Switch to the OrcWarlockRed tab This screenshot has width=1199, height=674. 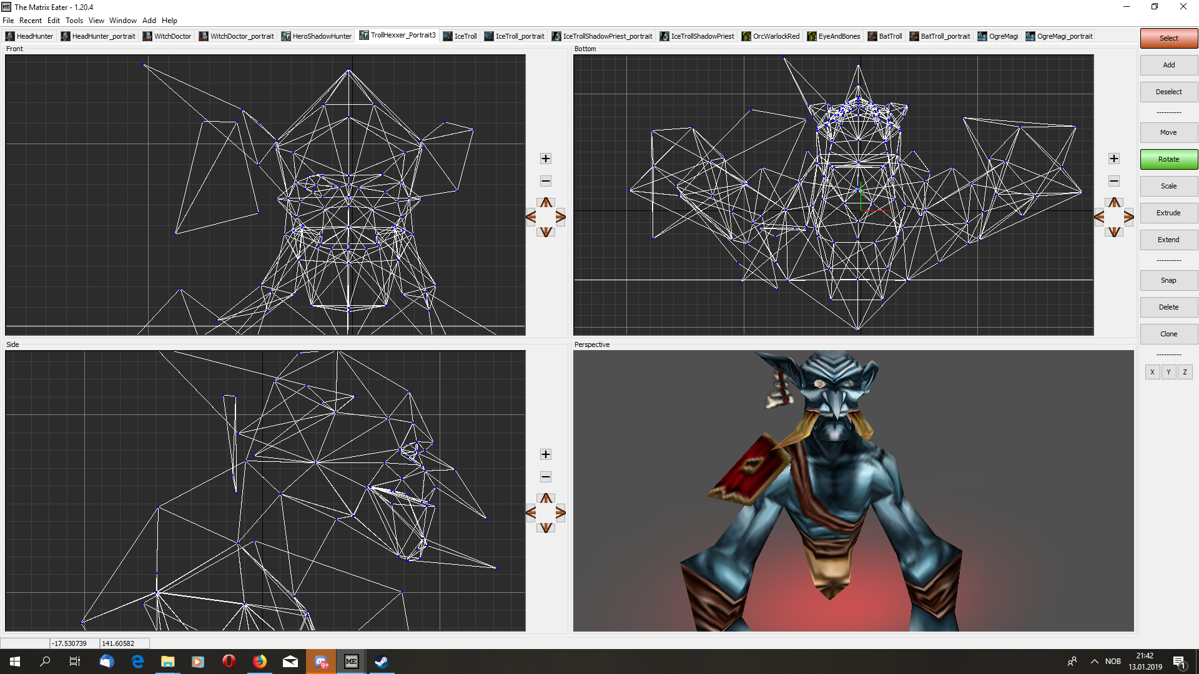[771, 36]
